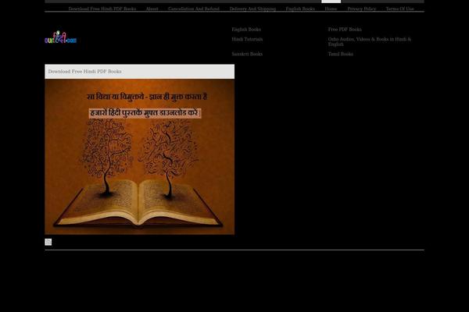Open the Sanskrit Books category link
The width and height of the screenshot is (469, 312).
tap(247, 54)
